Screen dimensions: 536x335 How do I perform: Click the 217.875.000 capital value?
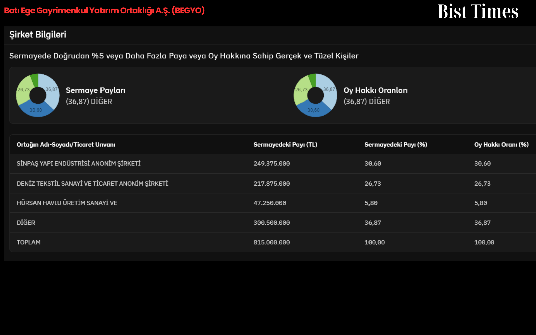[x=272, y=184]
